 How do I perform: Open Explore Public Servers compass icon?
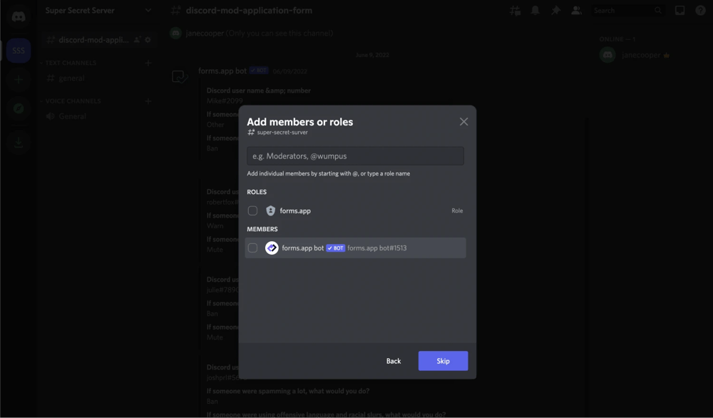16,108
